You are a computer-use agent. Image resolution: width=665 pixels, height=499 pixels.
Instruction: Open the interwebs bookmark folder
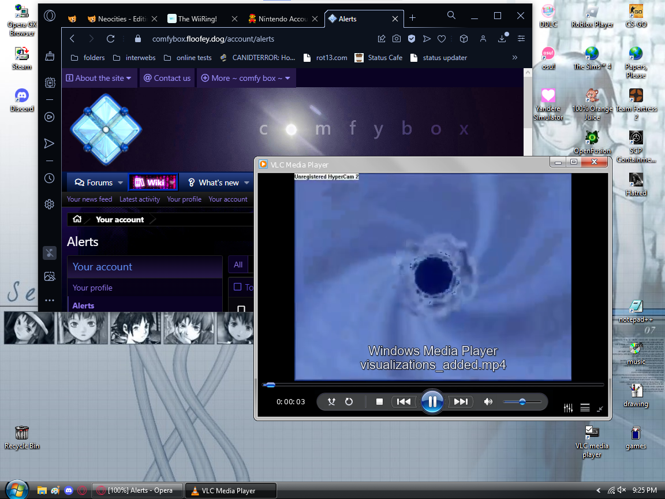pos(134,58)
